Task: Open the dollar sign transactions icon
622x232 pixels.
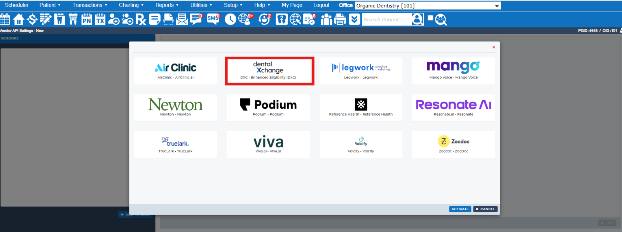Action: (x=32, y=19)
